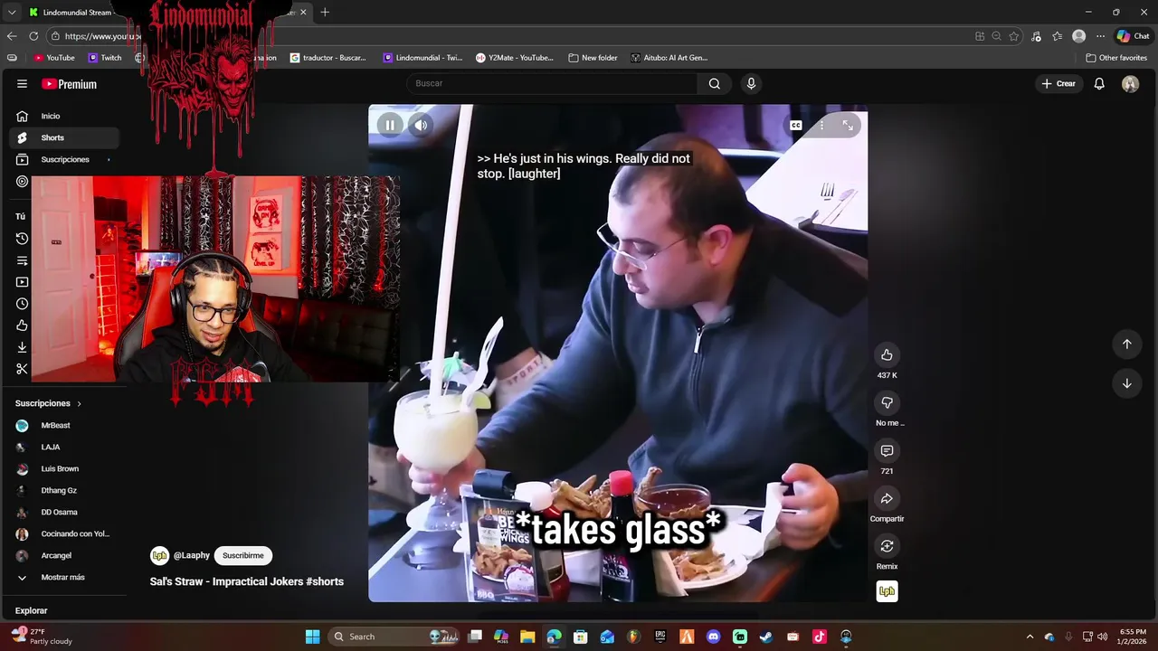Click the YouTube search magnifier button
1158x651 pixels.
tap(715, 83)
